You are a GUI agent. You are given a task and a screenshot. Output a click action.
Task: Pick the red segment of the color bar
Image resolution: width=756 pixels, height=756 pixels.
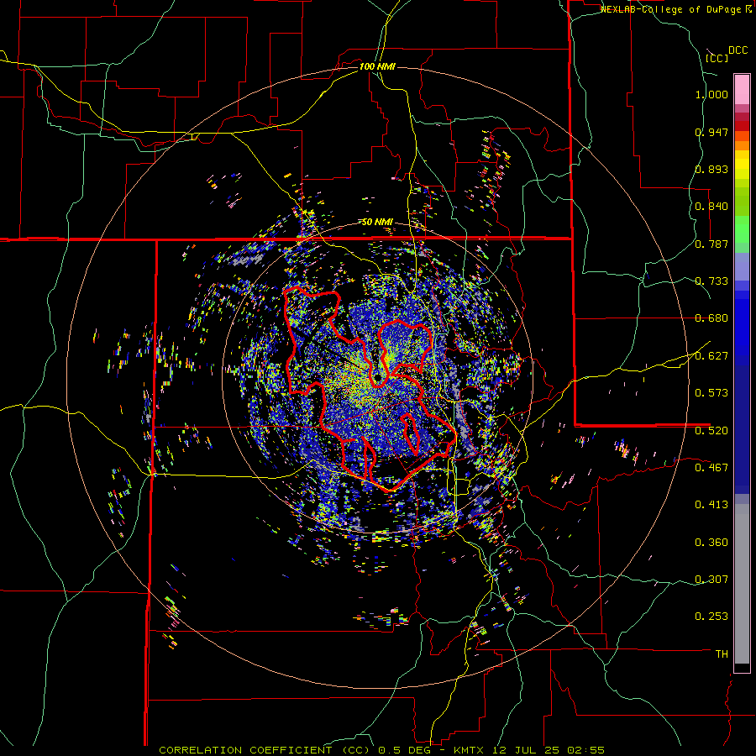[x=742, y=125]
